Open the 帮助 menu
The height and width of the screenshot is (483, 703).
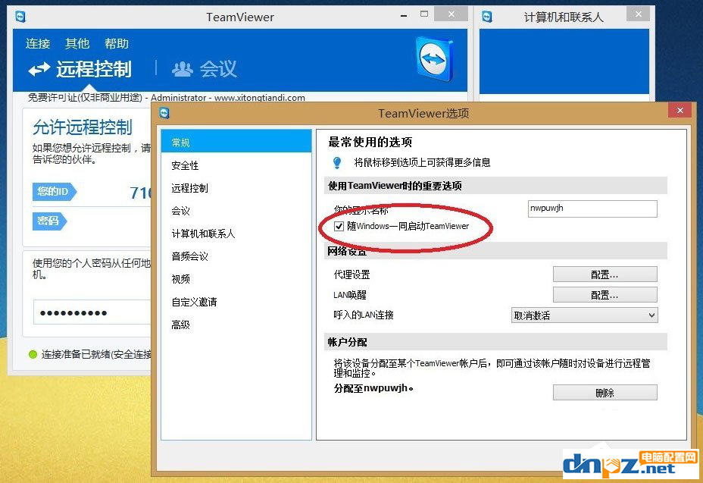coord(117,43)
